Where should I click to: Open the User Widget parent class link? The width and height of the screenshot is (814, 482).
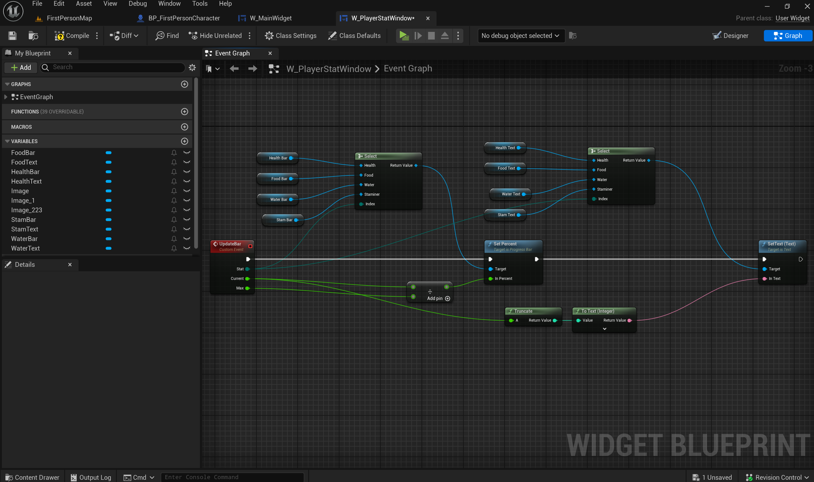click(792, 18)
